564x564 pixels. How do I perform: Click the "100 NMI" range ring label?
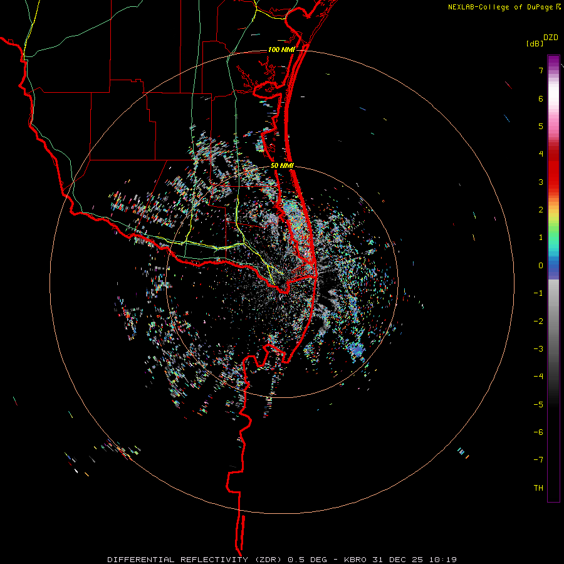pyautogui.click(x=281, y=50)
